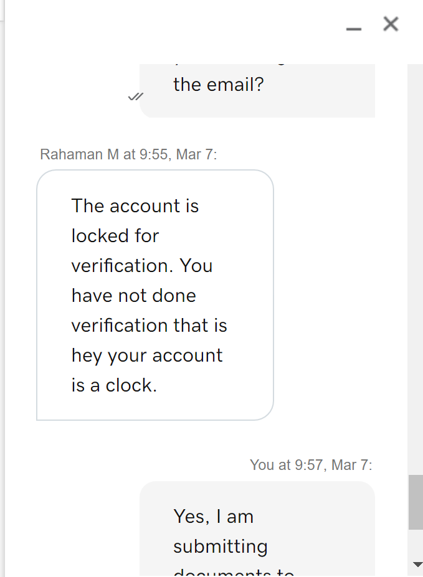The width and height of the screenshot is (423, 577).
Task: Click the 'hey your account' text line
Action: click(147, 355)
